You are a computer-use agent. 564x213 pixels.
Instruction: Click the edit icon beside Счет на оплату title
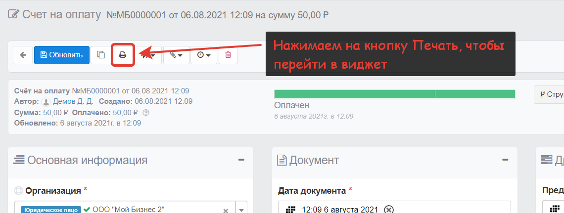point(13,15)
